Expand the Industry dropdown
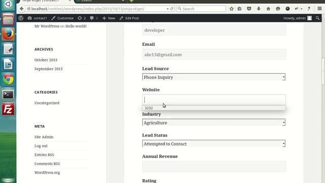This screenshot has height=183, width=325. tap(214, 123)
